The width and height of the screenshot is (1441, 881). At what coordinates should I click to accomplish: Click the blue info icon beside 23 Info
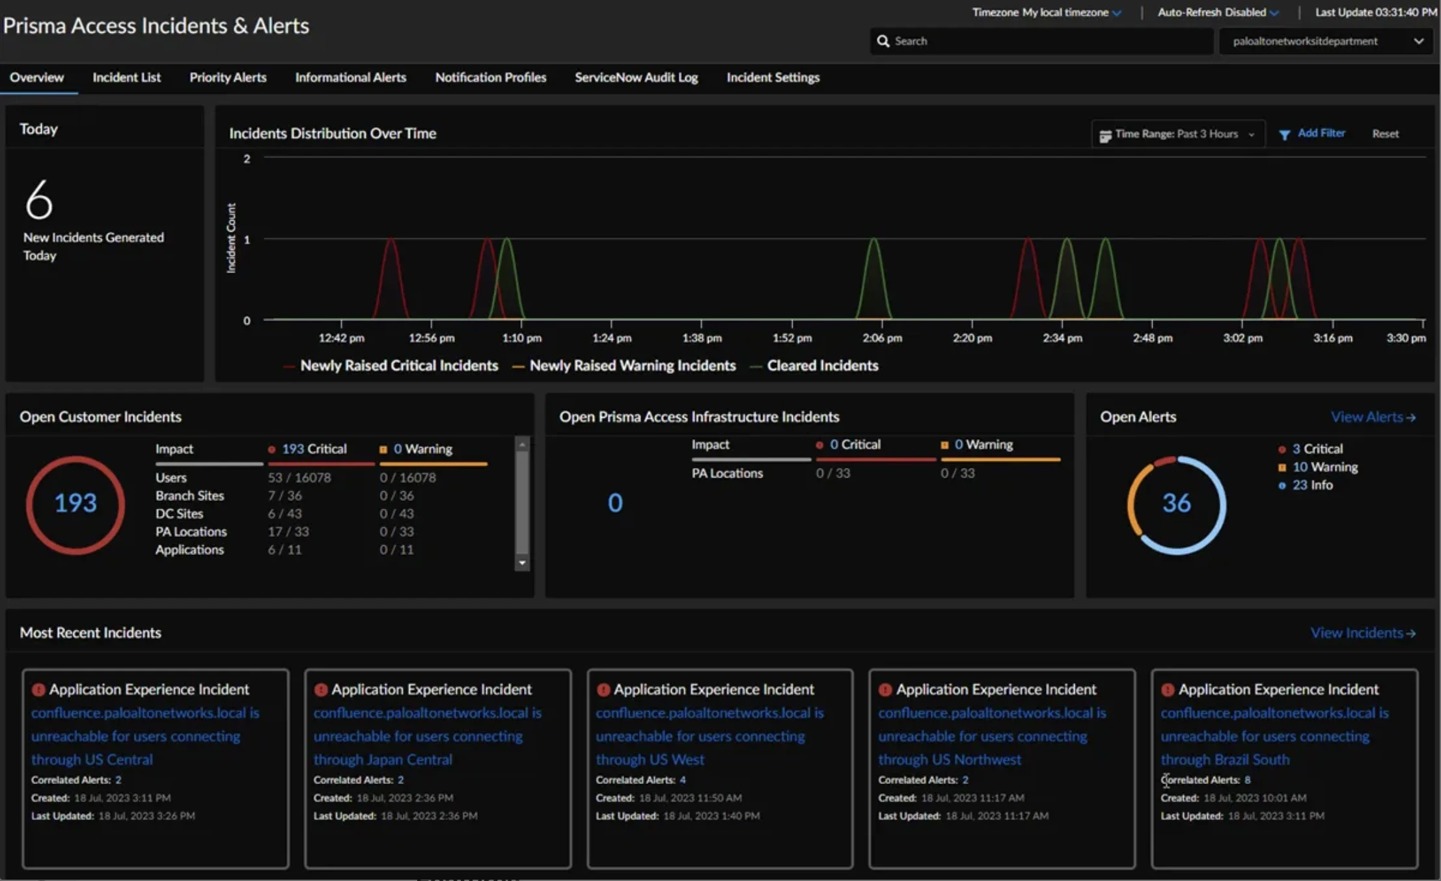pyautogui.click(x=1282, y=485)
